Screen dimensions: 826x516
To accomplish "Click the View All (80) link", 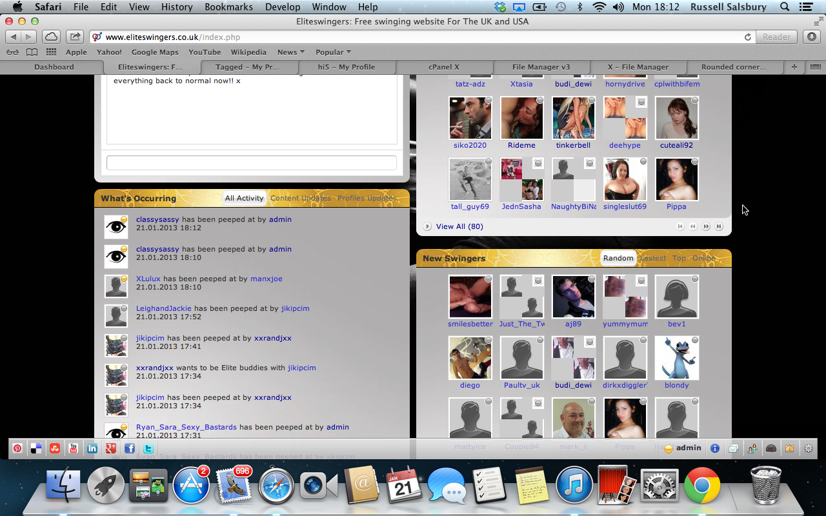I will click(x=459, y=226).
